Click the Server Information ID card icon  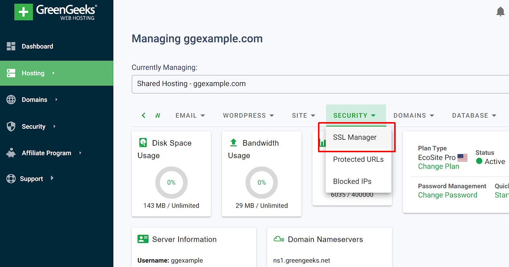coord(143,239)
